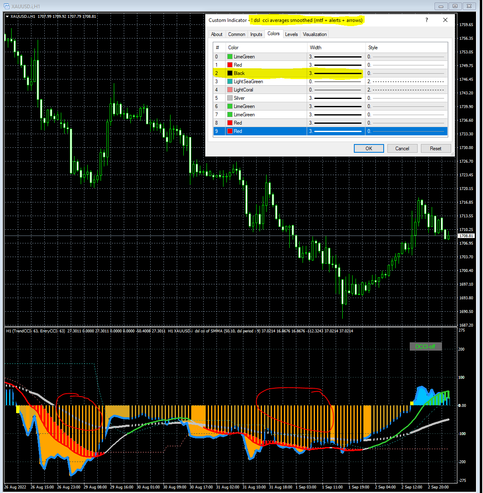Image resolution: width=483 pixels, height=493 pixels.
Task: Open the About tab
Action: (216, 34)
